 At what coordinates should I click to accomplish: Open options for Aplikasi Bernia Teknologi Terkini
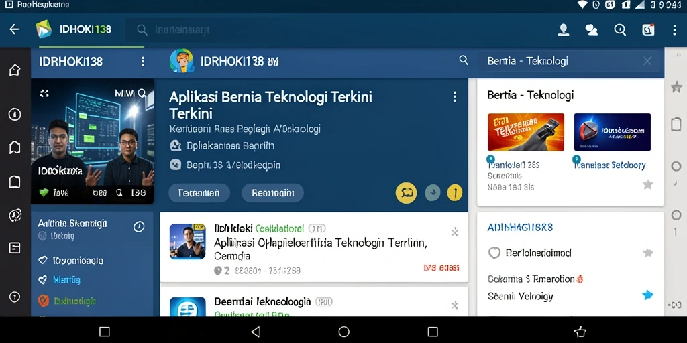click(455, 96)
